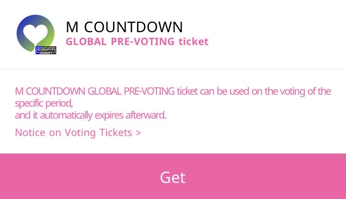Click the arrow after Notice on Voting Tickets
The height and width of the screenshot is (199, 346).
(138, 133)
